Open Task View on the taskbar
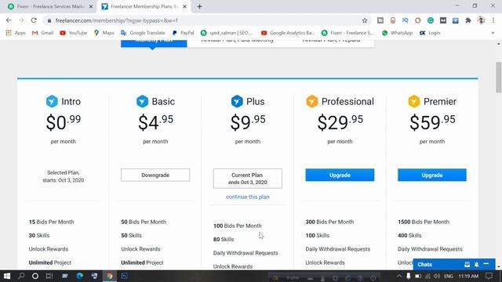 tap(49, 276)
